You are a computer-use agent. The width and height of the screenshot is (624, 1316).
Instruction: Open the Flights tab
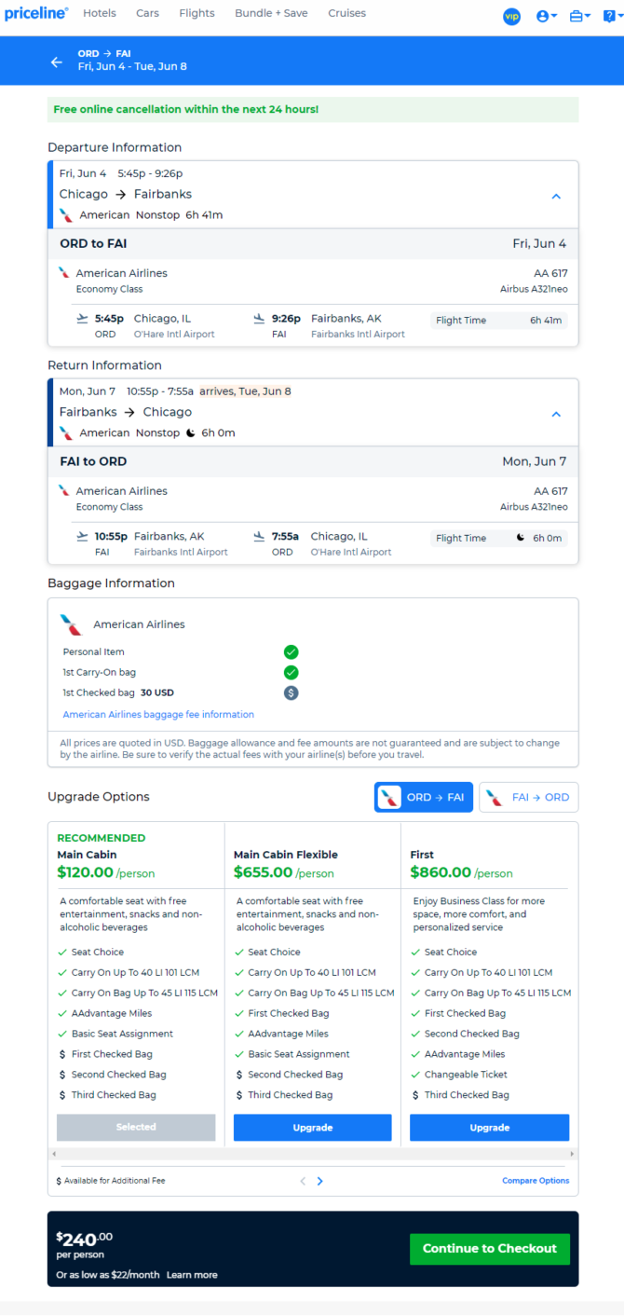point(197,13)
